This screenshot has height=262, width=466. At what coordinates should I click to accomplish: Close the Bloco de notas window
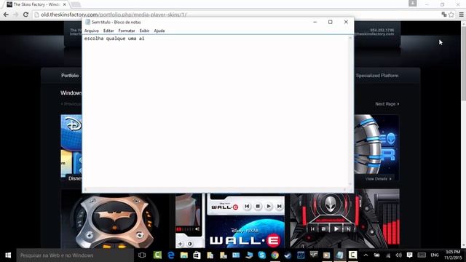[x=346, y=22]
